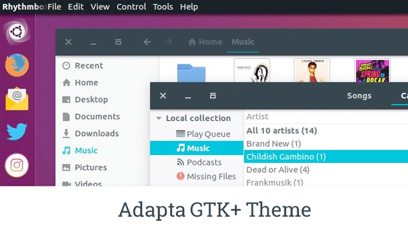Open Downloads in files sidebar
408x233 pixels.
coord(90,133)
